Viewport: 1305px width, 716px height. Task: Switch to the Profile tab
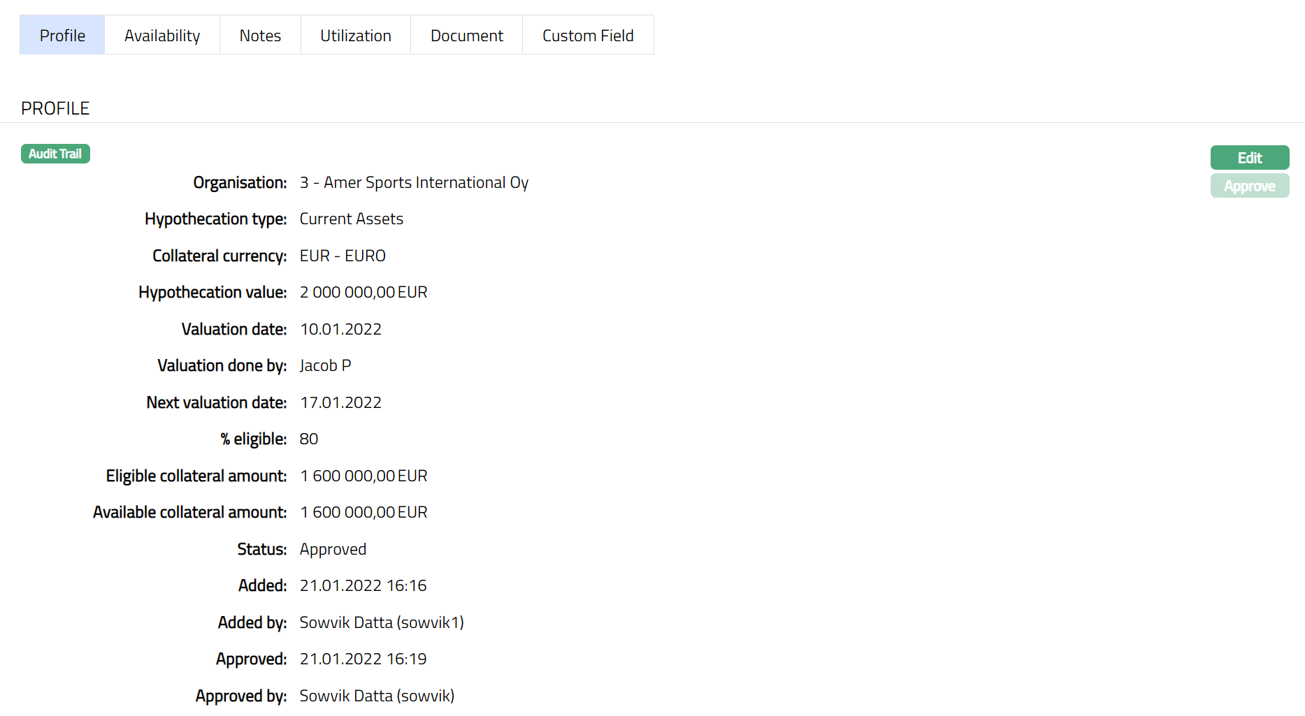click(62, 36)
